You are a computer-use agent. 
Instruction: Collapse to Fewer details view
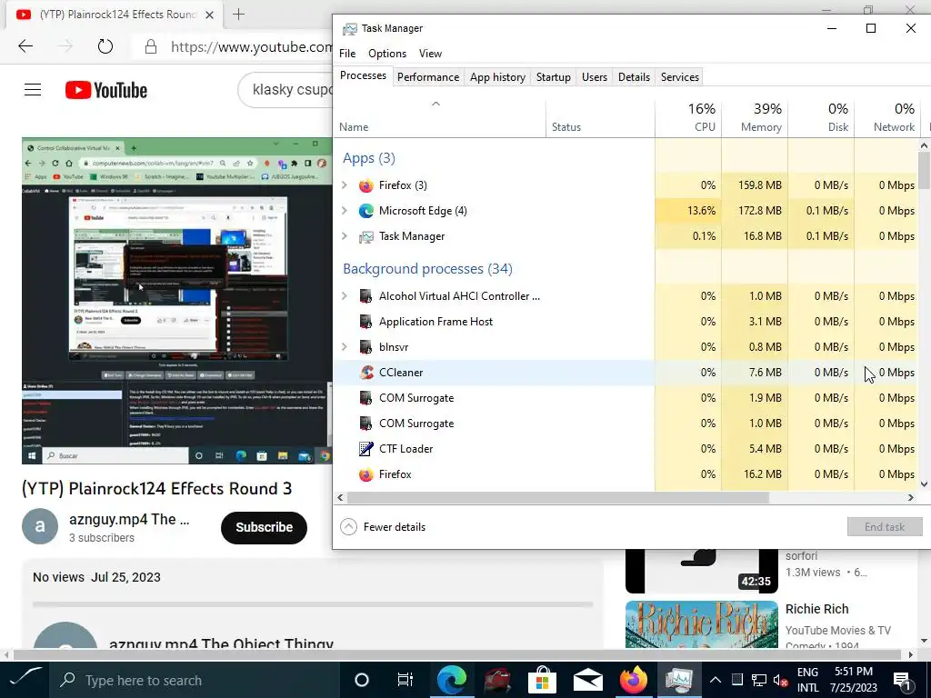[383, 527]
